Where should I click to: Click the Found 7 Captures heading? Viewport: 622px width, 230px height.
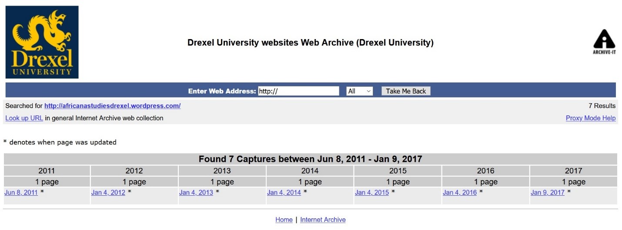(x=311, y=159)
